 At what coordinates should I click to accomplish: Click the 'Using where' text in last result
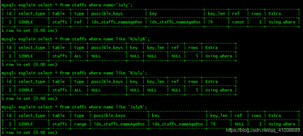(282, 124)
